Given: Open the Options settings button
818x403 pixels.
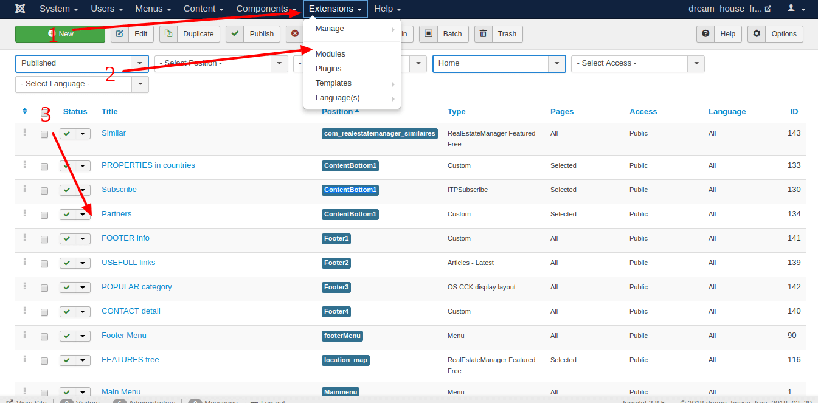Looking at the screenshot, I should tap(775, 34).
